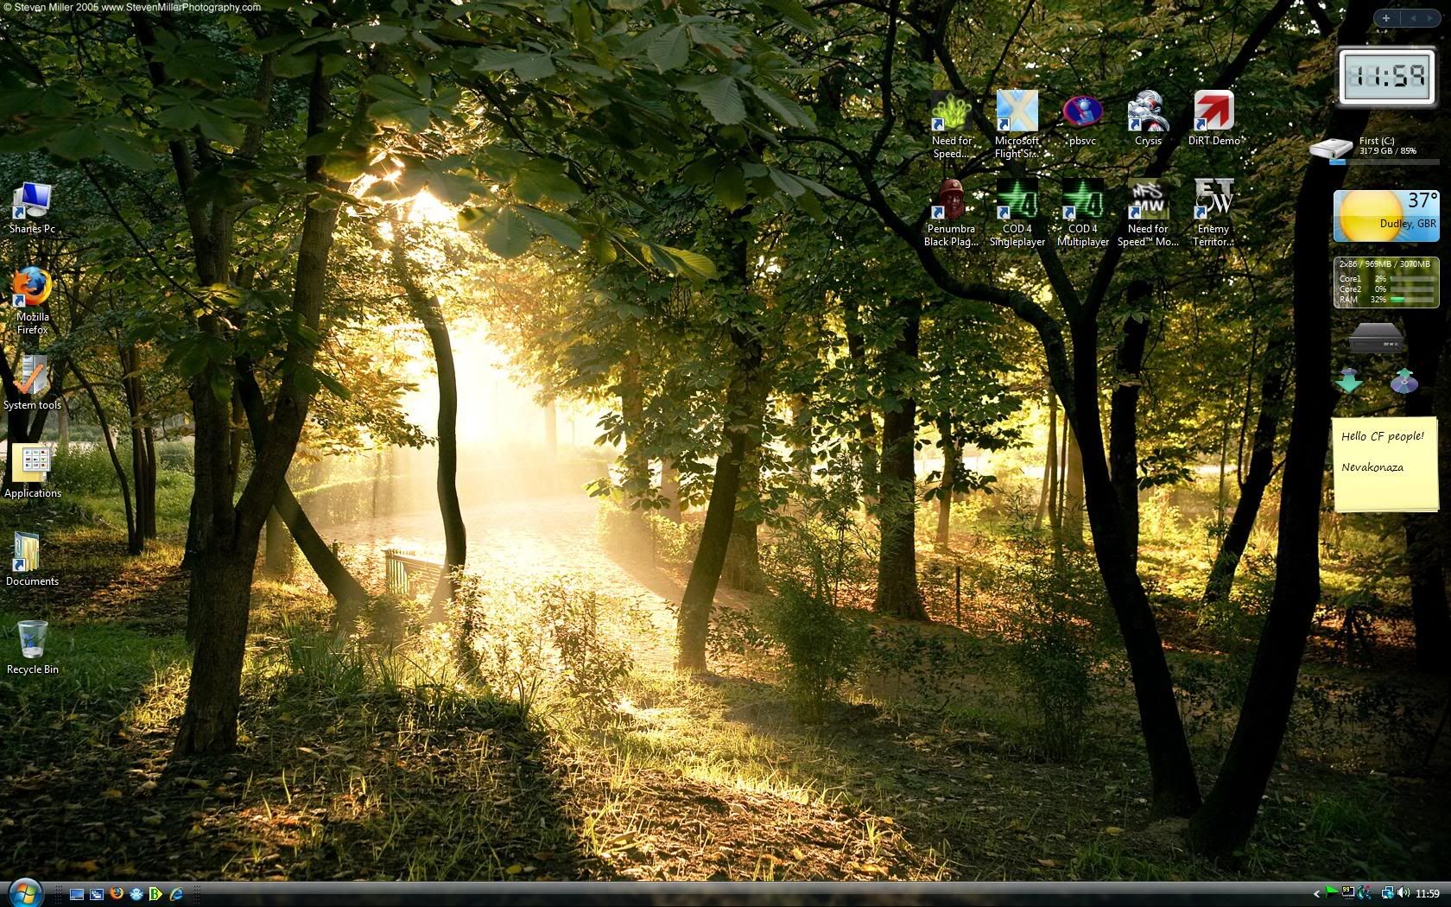The height and width of the screenshot is (907, 1451).
Task: Open the volume speaker tray icon
Action: (1403, 893)
